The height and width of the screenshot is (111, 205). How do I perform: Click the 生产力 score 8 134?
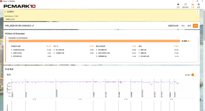[x=91, y=46]
